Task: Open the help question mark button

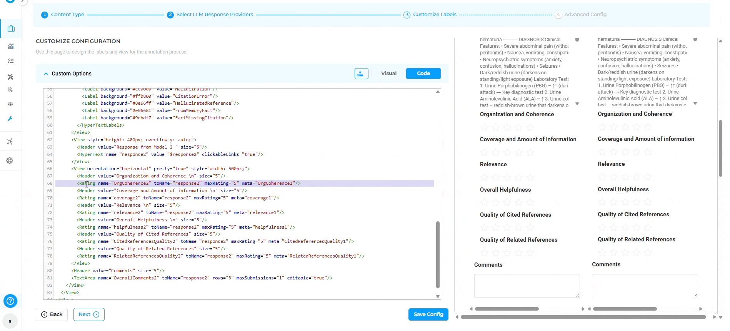Action: [x=10, y=301]
